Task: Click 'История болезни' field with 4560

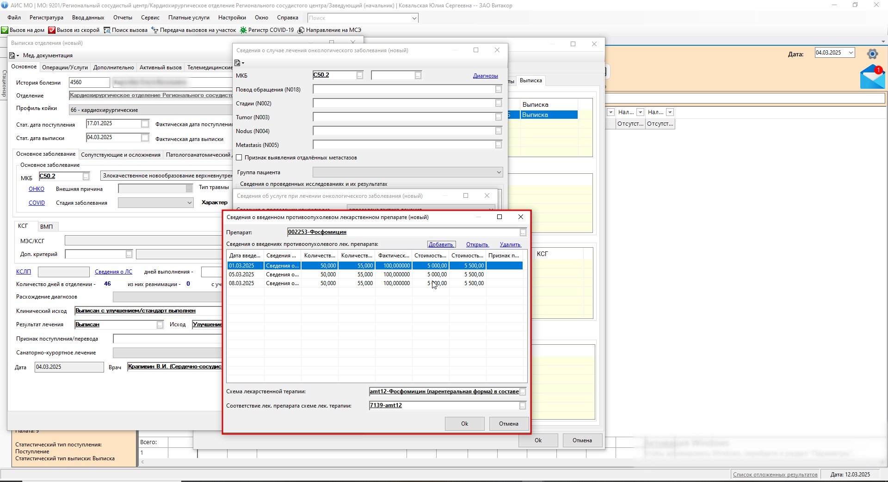Action: tap(89, 83)
